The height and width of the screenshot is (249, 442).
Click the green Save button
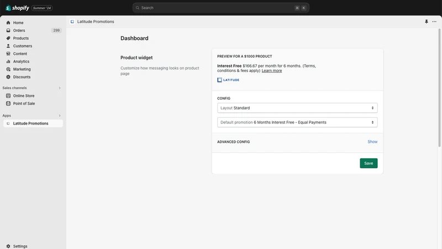click(x=369, y=163)
